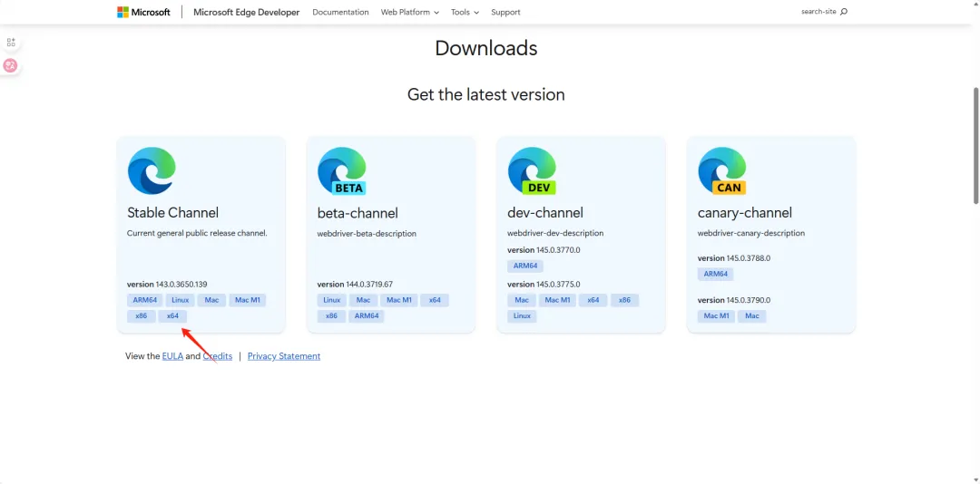Open the Microsoft Edge Developer home link
This screenshot has height=484, width=980.
[246, 12]
